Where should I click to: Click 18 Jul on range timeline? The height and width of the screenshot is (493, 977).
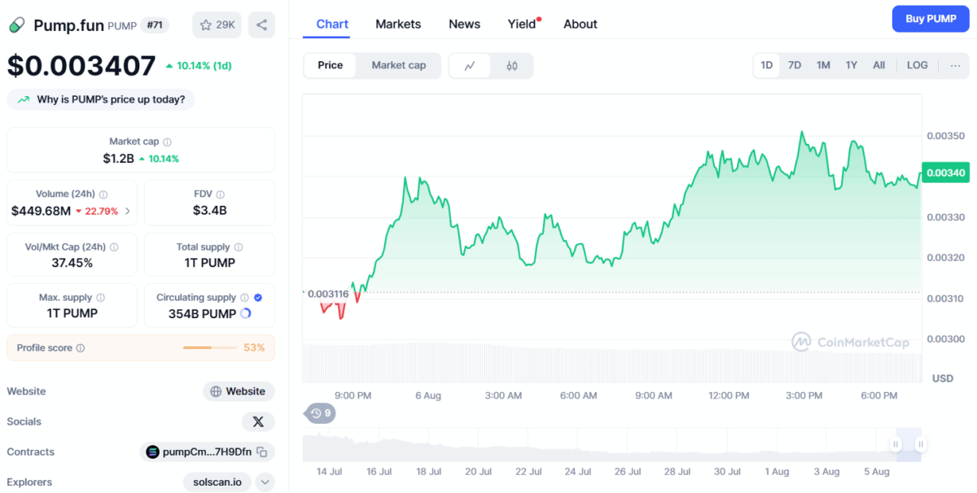(x=429, y=471)
